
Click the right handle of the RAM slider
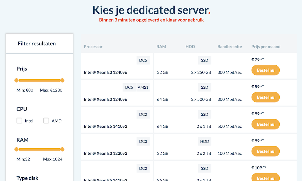click(62, 149)
